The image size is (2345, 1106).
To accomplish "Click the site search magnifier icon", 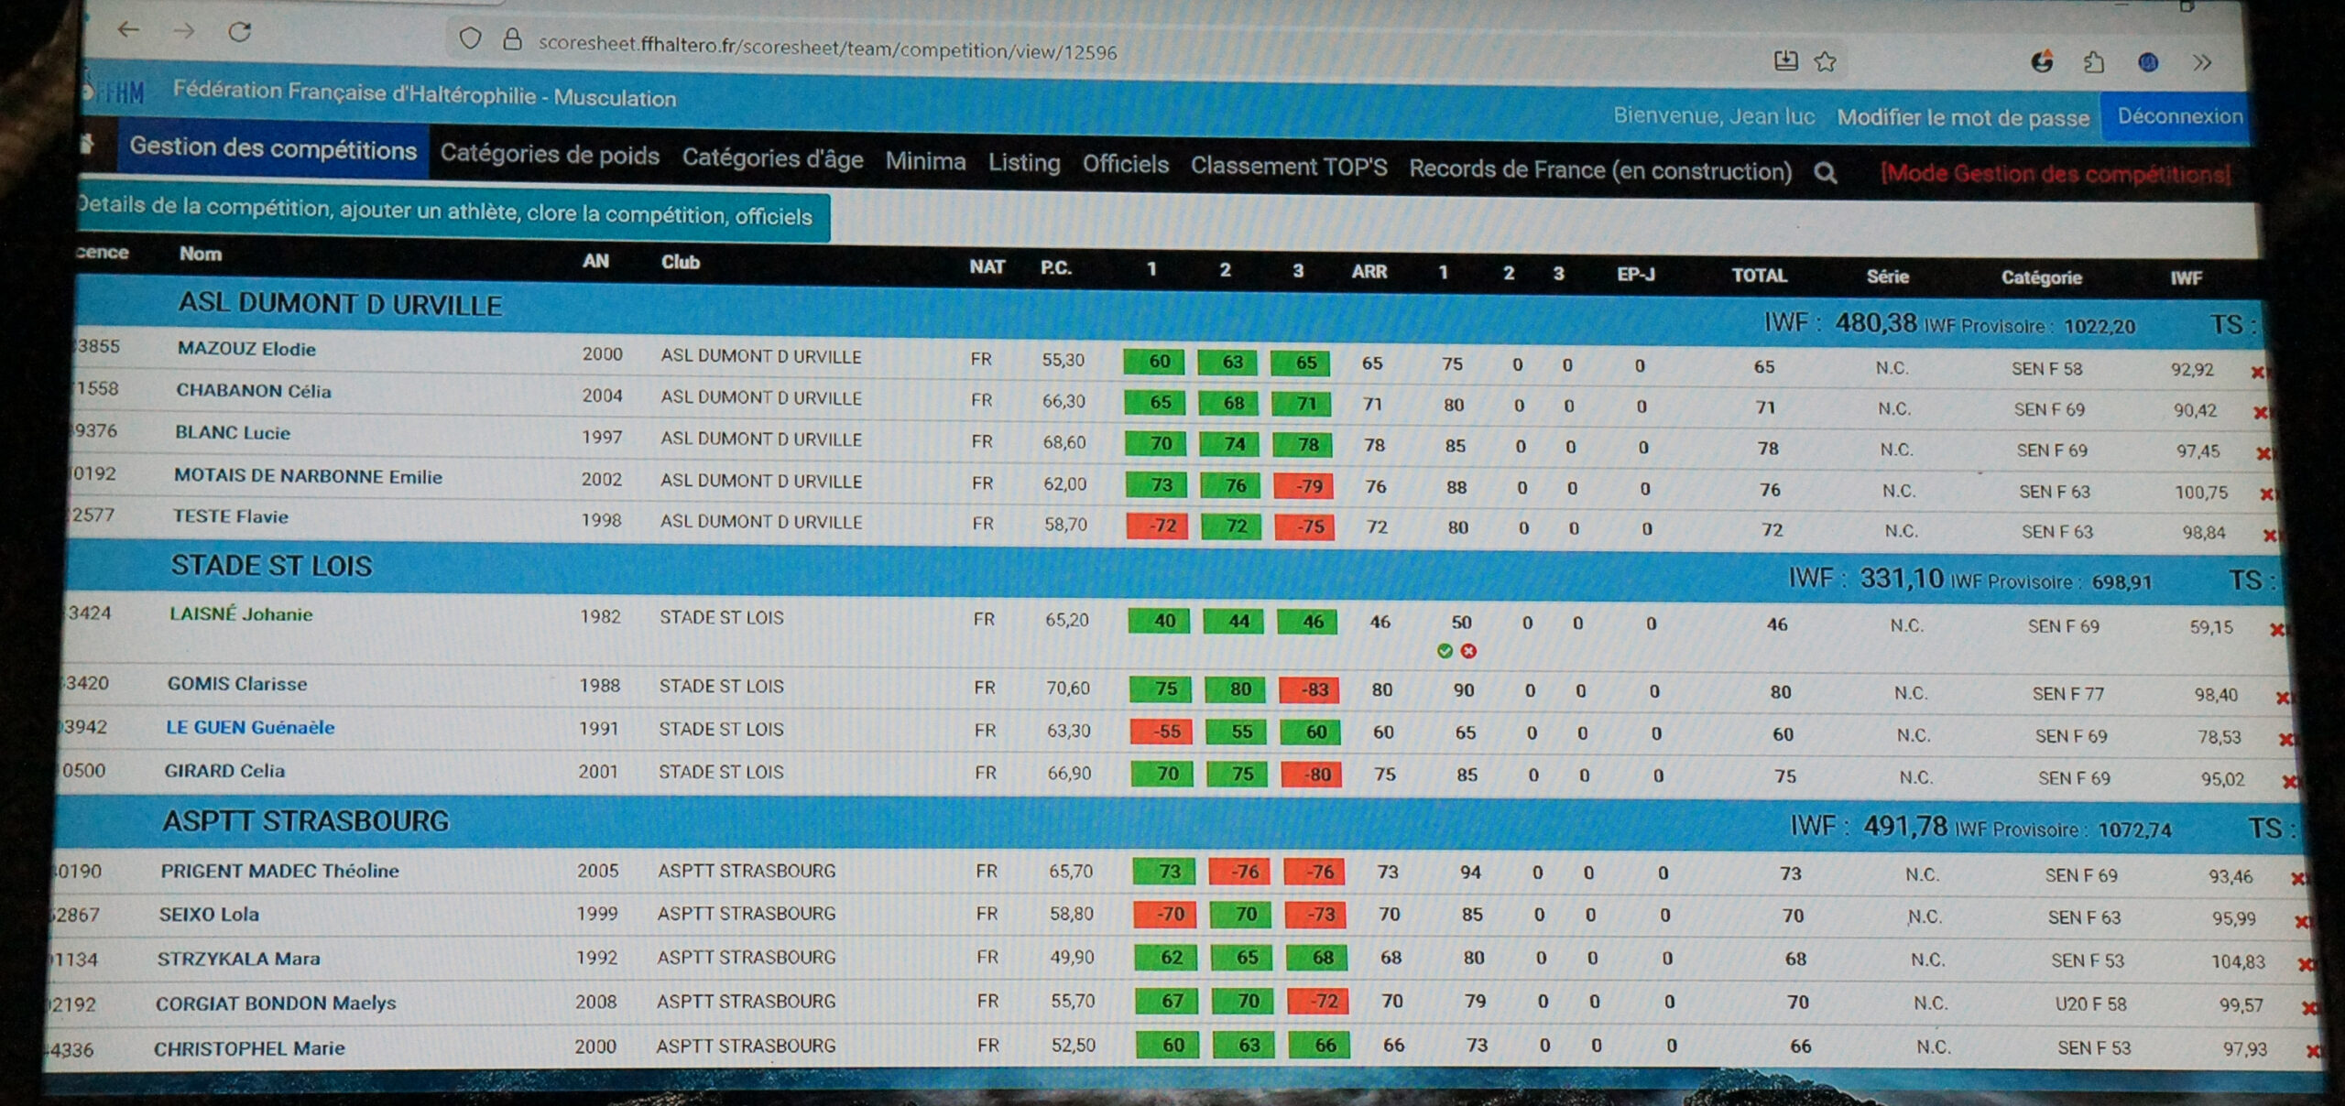I will [1825, 172].
